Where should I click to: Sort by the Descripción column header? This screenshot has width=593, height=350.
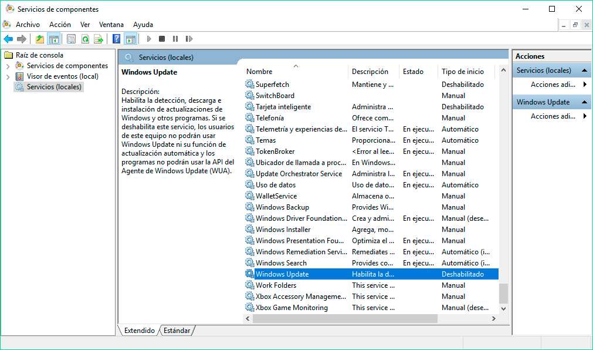pos(373,72)
